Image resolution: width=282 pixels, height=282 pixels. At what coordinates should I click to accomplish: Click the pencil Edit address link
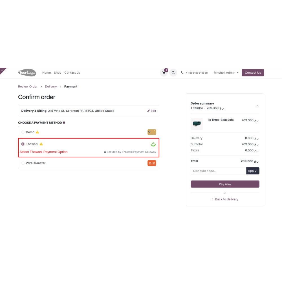click(151, 111)
